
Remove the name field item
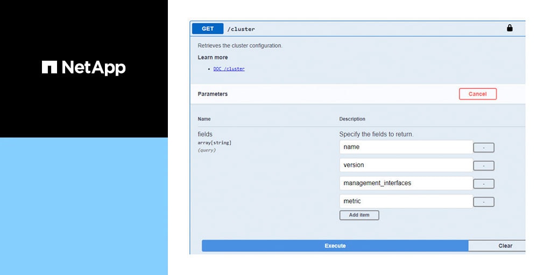[483, 148]
